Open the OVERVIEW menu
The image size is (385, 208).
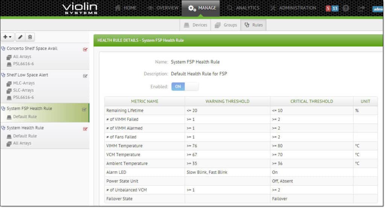(x=162, y=8)
